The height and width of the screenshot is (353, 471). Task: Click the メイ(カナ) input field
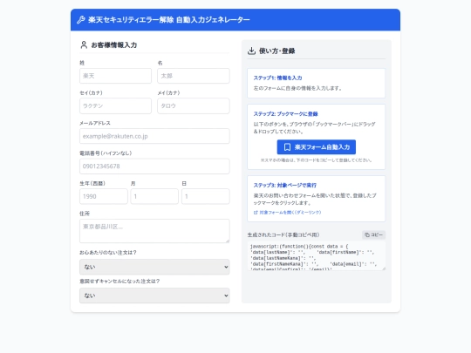click(194, 106)
